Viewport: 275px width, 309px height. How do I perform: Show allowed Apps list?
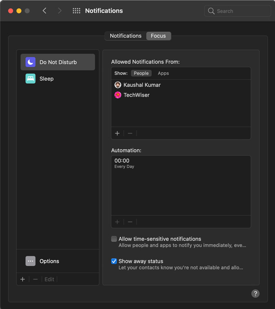click(163, 73)
